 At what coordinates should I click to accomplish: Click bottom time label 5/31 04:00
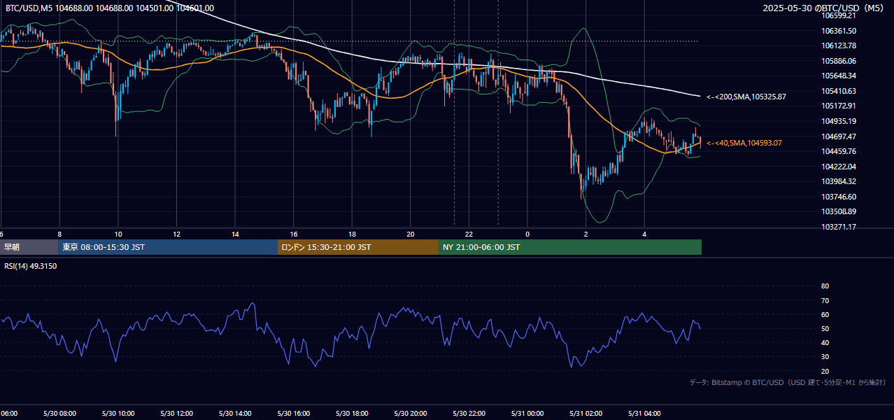pyautogui.click(x=645, y=414)
